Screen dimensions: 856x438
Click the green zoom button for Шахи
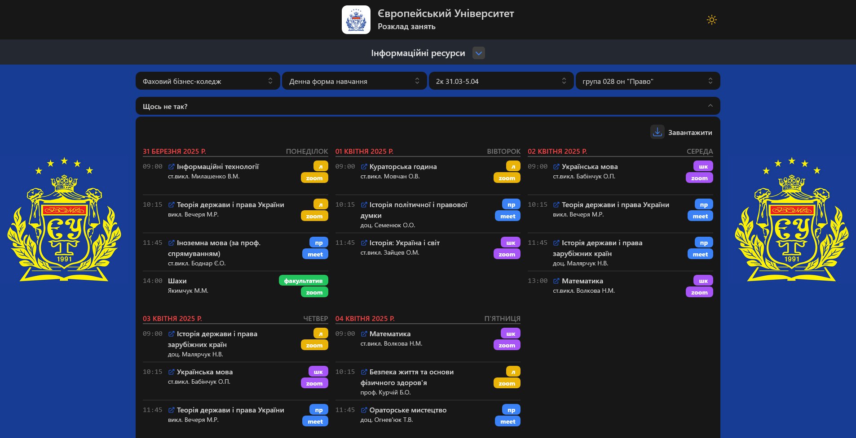pyautogui.click(x=314, y=293)
